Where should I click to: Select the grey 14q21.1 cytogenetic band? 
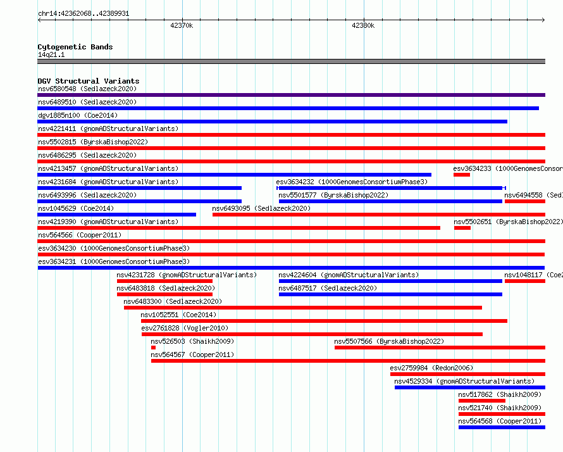coord(291,61)
